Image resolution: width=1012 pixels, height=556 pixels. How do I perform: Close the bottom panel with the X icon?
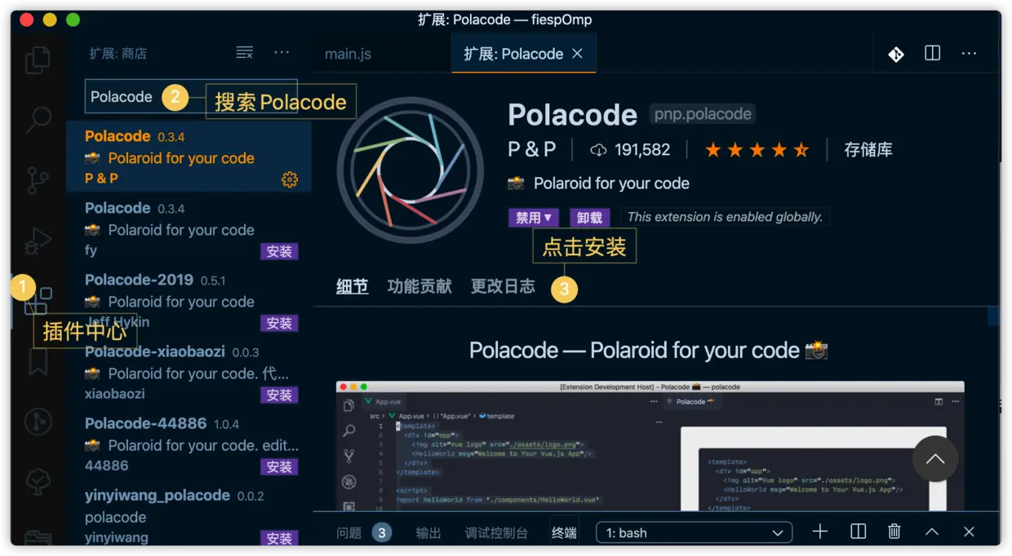click(969, 532)
